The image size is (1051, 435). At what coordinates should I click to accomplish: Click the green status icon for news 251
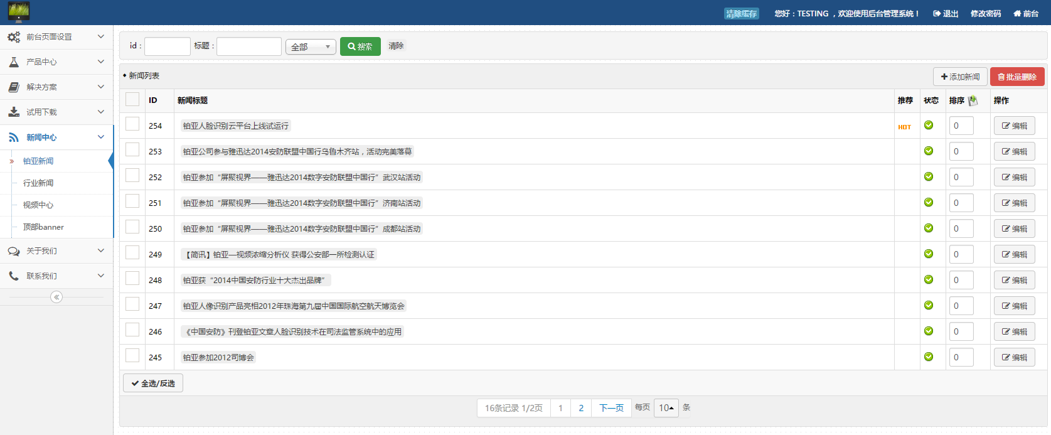point(929,202)
